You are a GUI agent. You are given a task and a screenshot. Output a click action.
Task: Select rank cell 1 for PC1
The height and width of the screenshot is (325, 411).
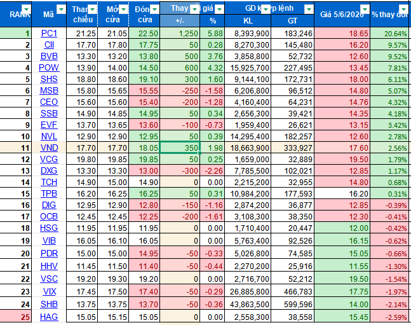[16, 33]
